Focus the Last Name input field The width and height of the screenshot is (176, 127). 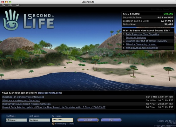pyautogui.click(x=39, y=120)
